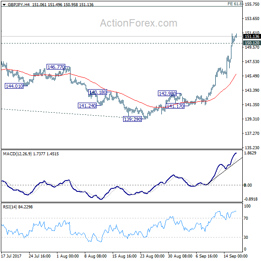
Task: Select the RSI 30 oversold level label
Action: point(246,238)
